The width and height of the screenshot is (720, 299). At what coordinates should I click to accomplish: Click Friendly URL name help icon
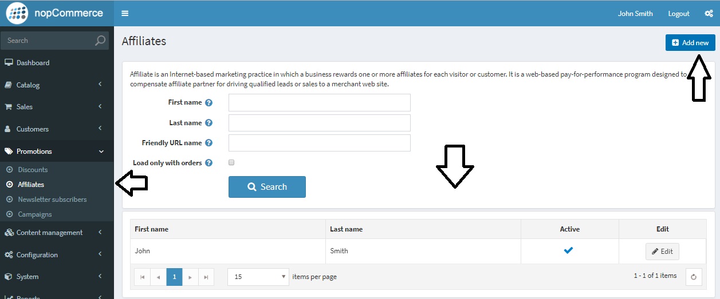209,143
